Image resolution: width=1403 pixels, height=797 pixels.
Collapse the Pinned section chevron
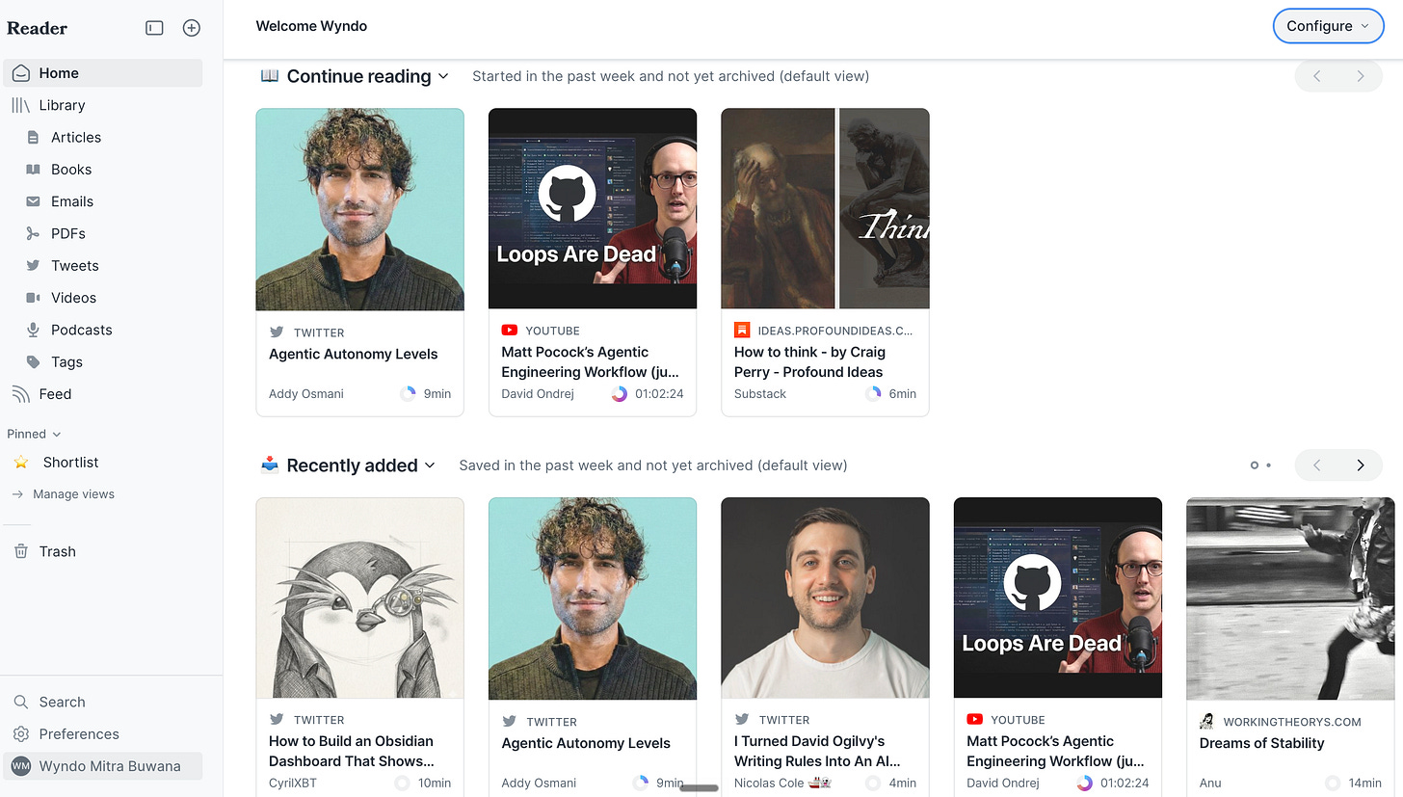pos(57,435)
